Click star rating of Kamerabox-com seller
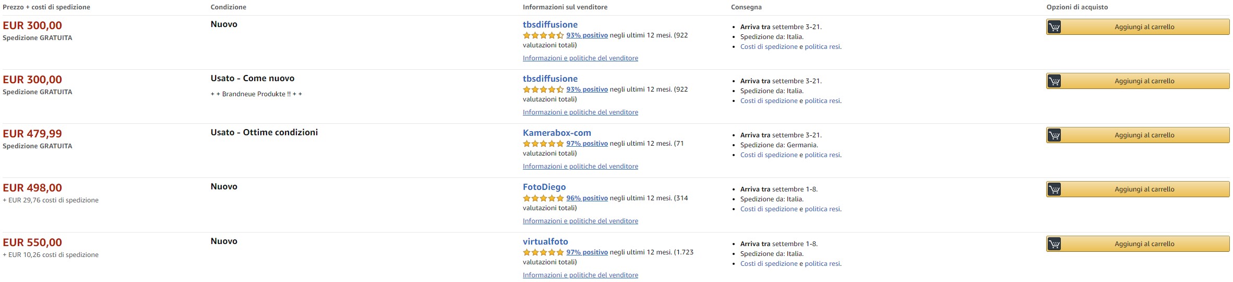This screenshot has width=1233, height=282. click(x=543, y=144)
